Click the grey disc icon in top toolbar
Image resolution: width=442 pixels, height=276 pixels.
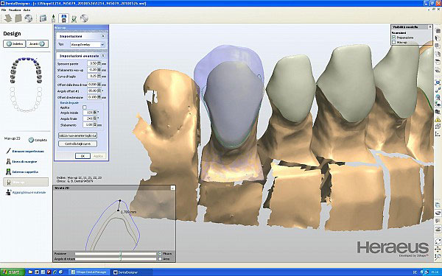(x=84, y=18)
